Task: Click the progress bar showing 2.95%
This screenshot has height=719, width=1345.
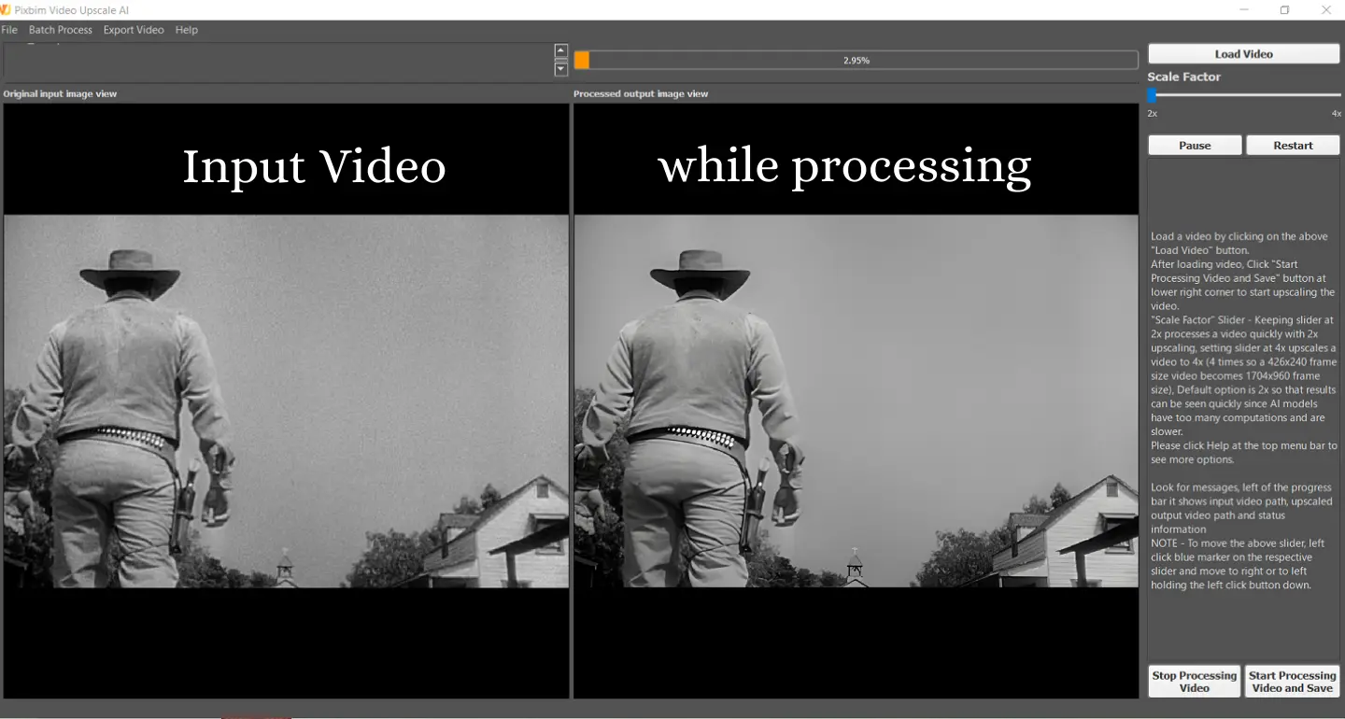Action: 856,59
